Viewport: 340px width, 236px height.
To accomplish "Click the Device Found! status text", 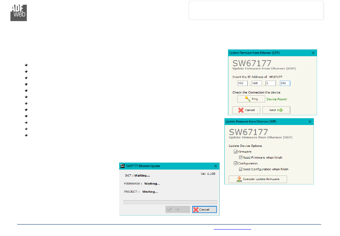I will point(277,99).
